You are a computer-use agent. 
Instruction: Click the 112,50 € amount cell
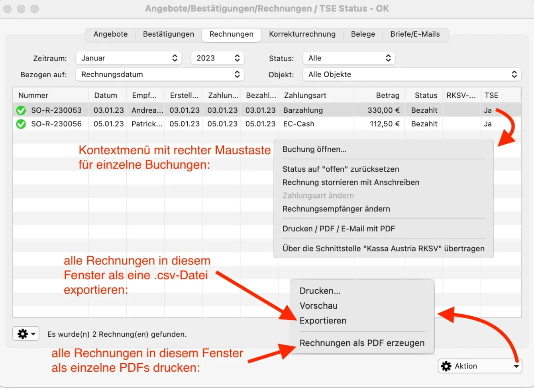point(385,124)
